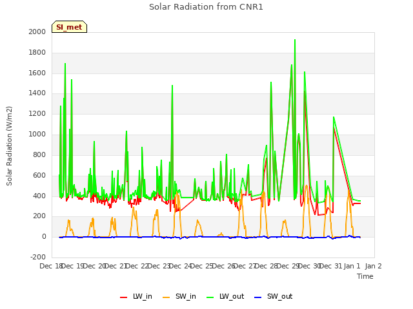413x309 pixels.
Task: Click the SI_met annotation box
Action: pos(69,27)
